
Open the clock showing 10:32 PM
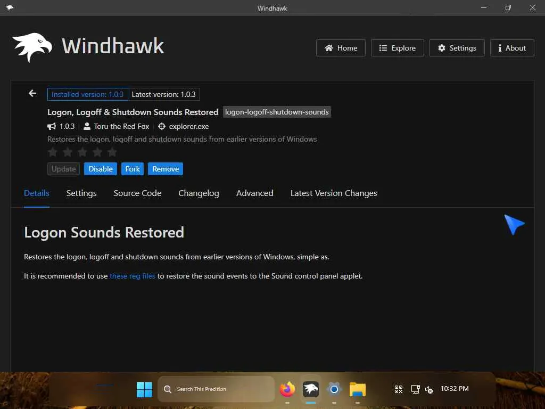coord(455,388)
